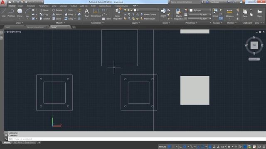The width and height of the screenshot is (266, 149).
Task: Switch to Sample elevations drawing tab
Action: pyautogui.click(x=37, y=27)
